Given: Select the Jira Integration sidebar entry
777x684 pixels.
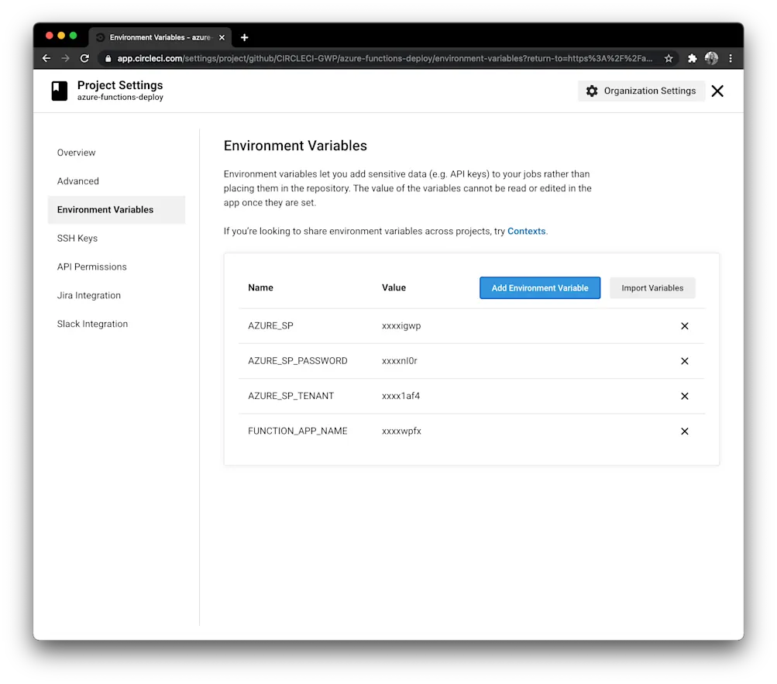Looking at the screenshot, I should [88, 295].
